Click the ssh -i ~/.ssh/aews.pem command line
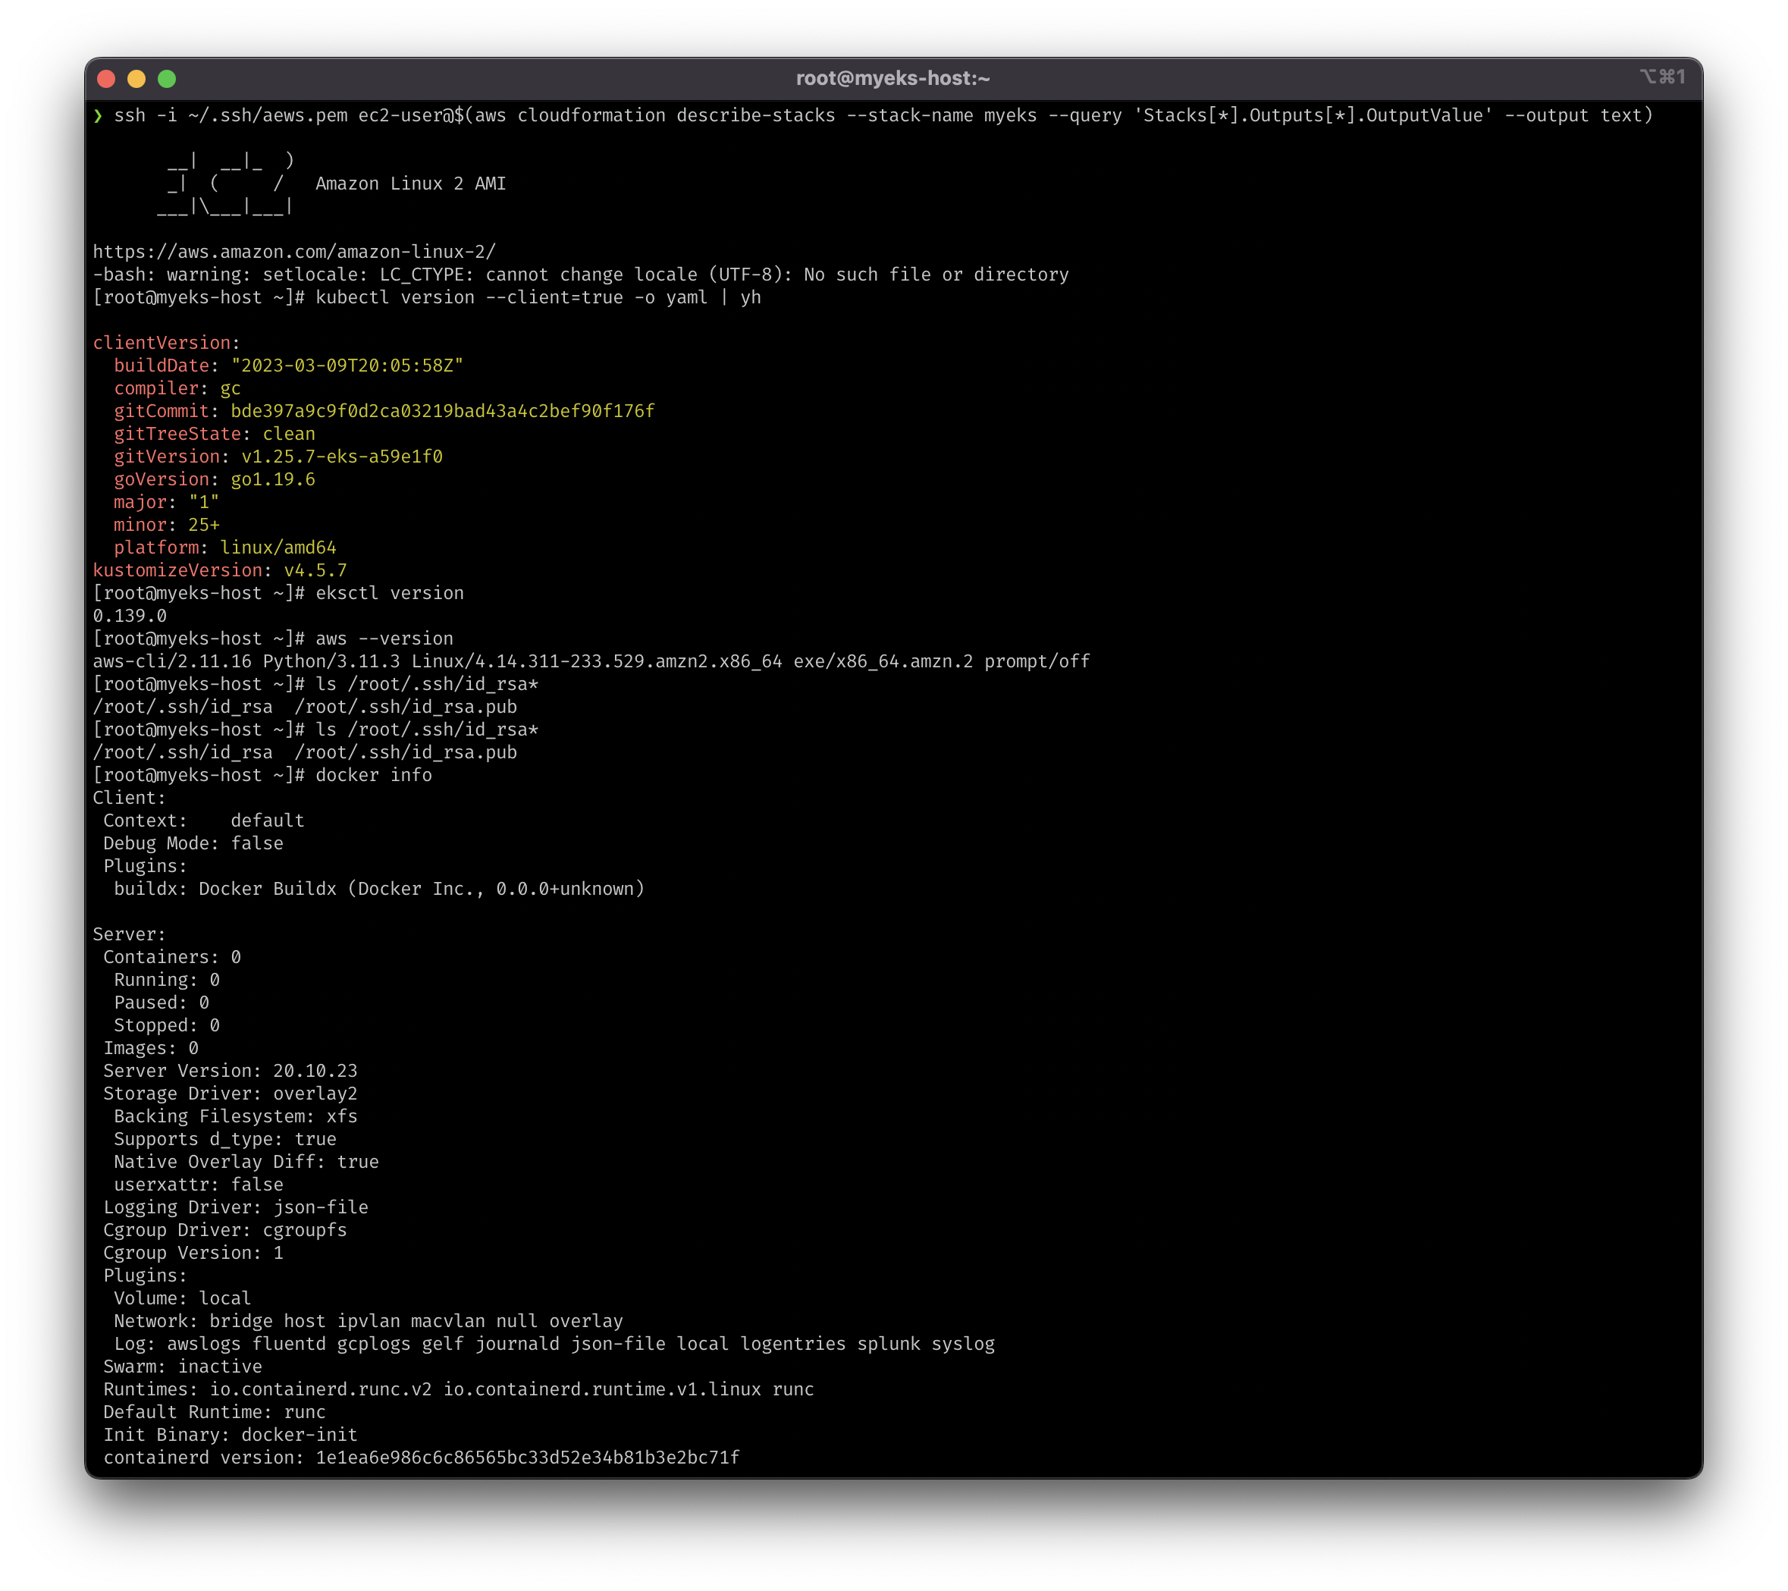 873,115
